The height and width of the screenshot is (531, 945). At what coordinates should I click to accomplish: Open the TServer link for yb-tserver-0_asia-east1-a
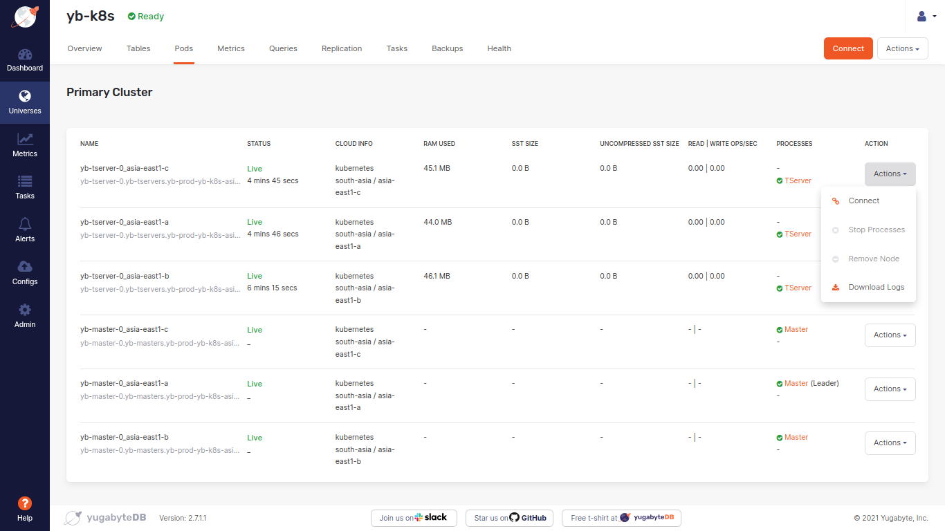pyautogui.click(x=798, y=234)
